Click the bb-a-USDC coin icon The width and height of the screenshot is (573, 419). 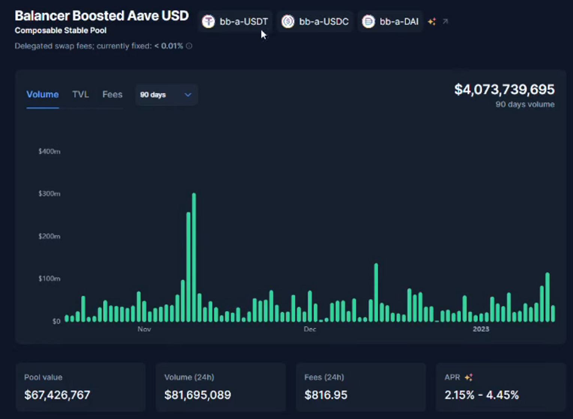pyautogui.click(x=288, y=21)
